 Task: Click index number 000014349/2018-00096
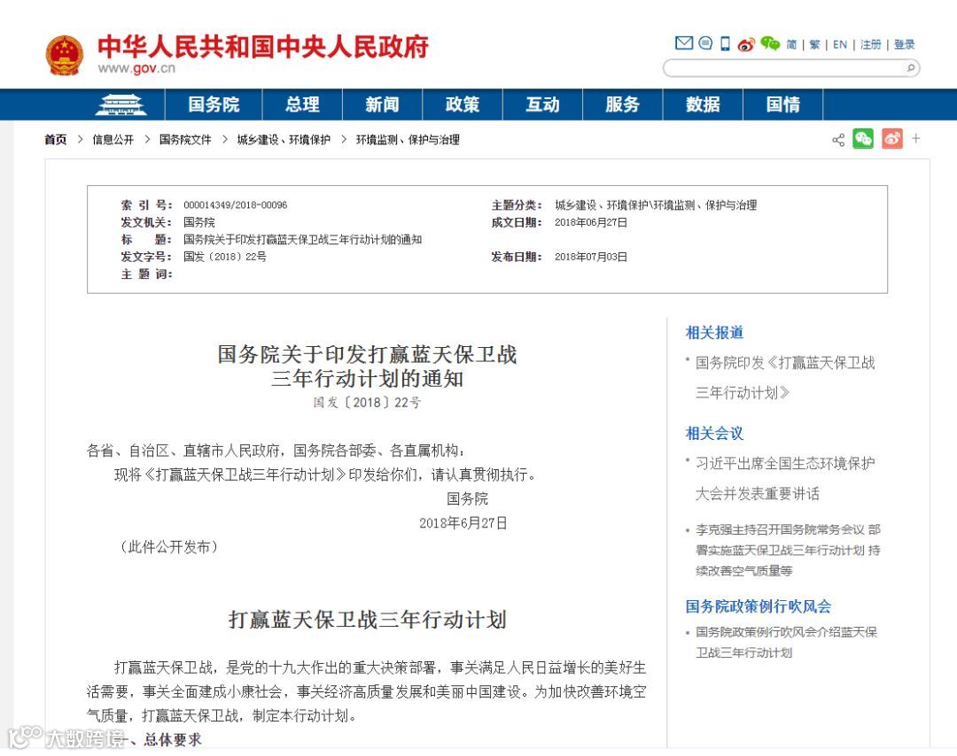(x=235, y=204)
